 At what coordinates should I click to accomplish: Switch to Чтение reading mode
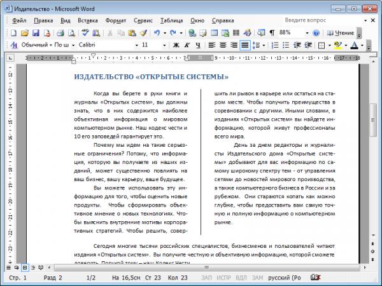341,33
